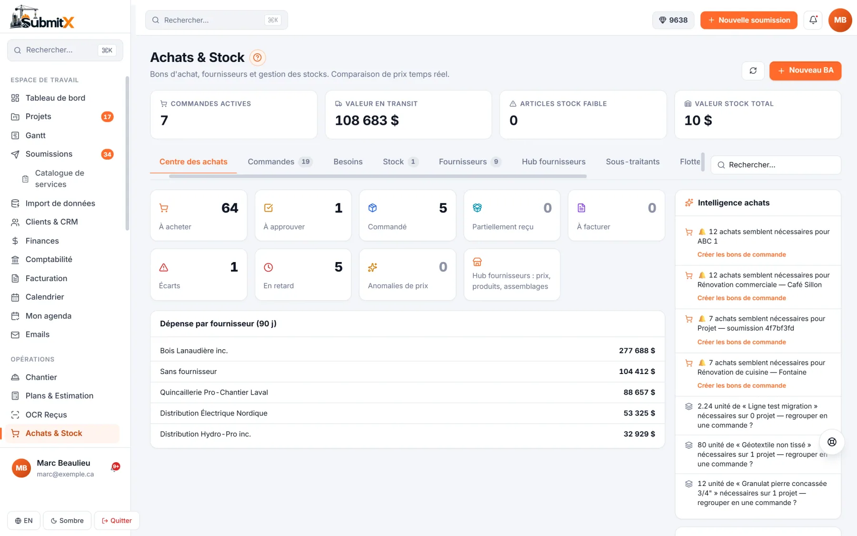The image size is (857, 536).
Task: Open the Commandé package card
Action: pos(408,215)
